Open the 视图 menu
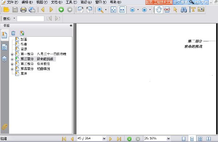Viewport: 218px width, 142px height. [x=42, y=2]
